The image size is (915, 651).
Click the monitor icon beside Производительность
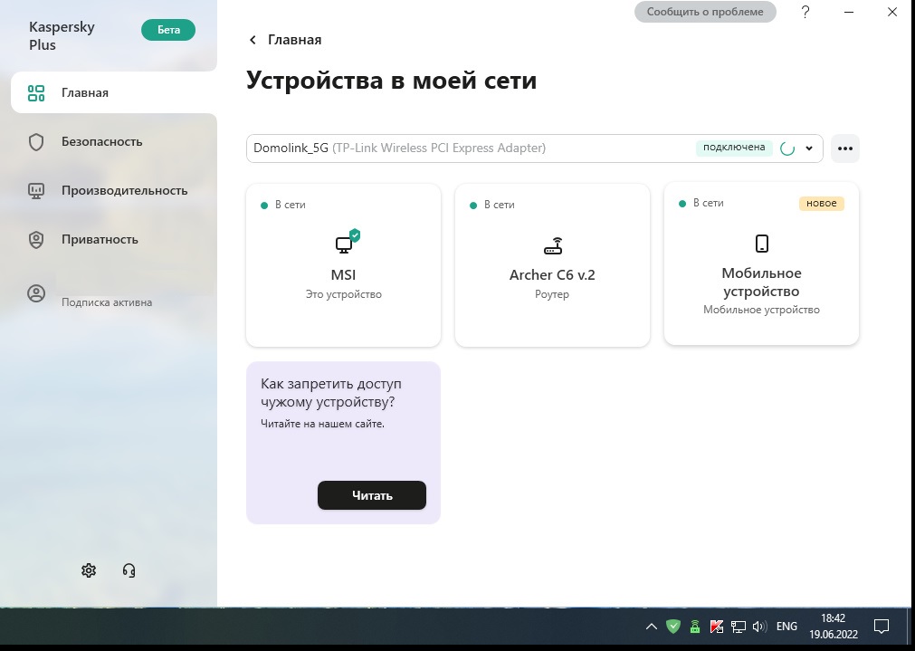36,190
